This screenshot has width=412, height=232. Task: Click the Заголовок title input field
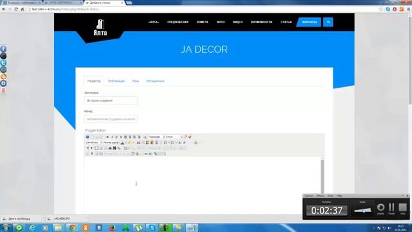tap(111, 101)
